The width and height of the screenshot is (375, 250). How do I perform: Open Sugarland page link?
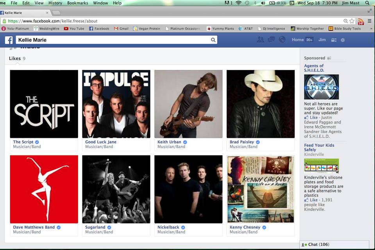pos(95,227)
